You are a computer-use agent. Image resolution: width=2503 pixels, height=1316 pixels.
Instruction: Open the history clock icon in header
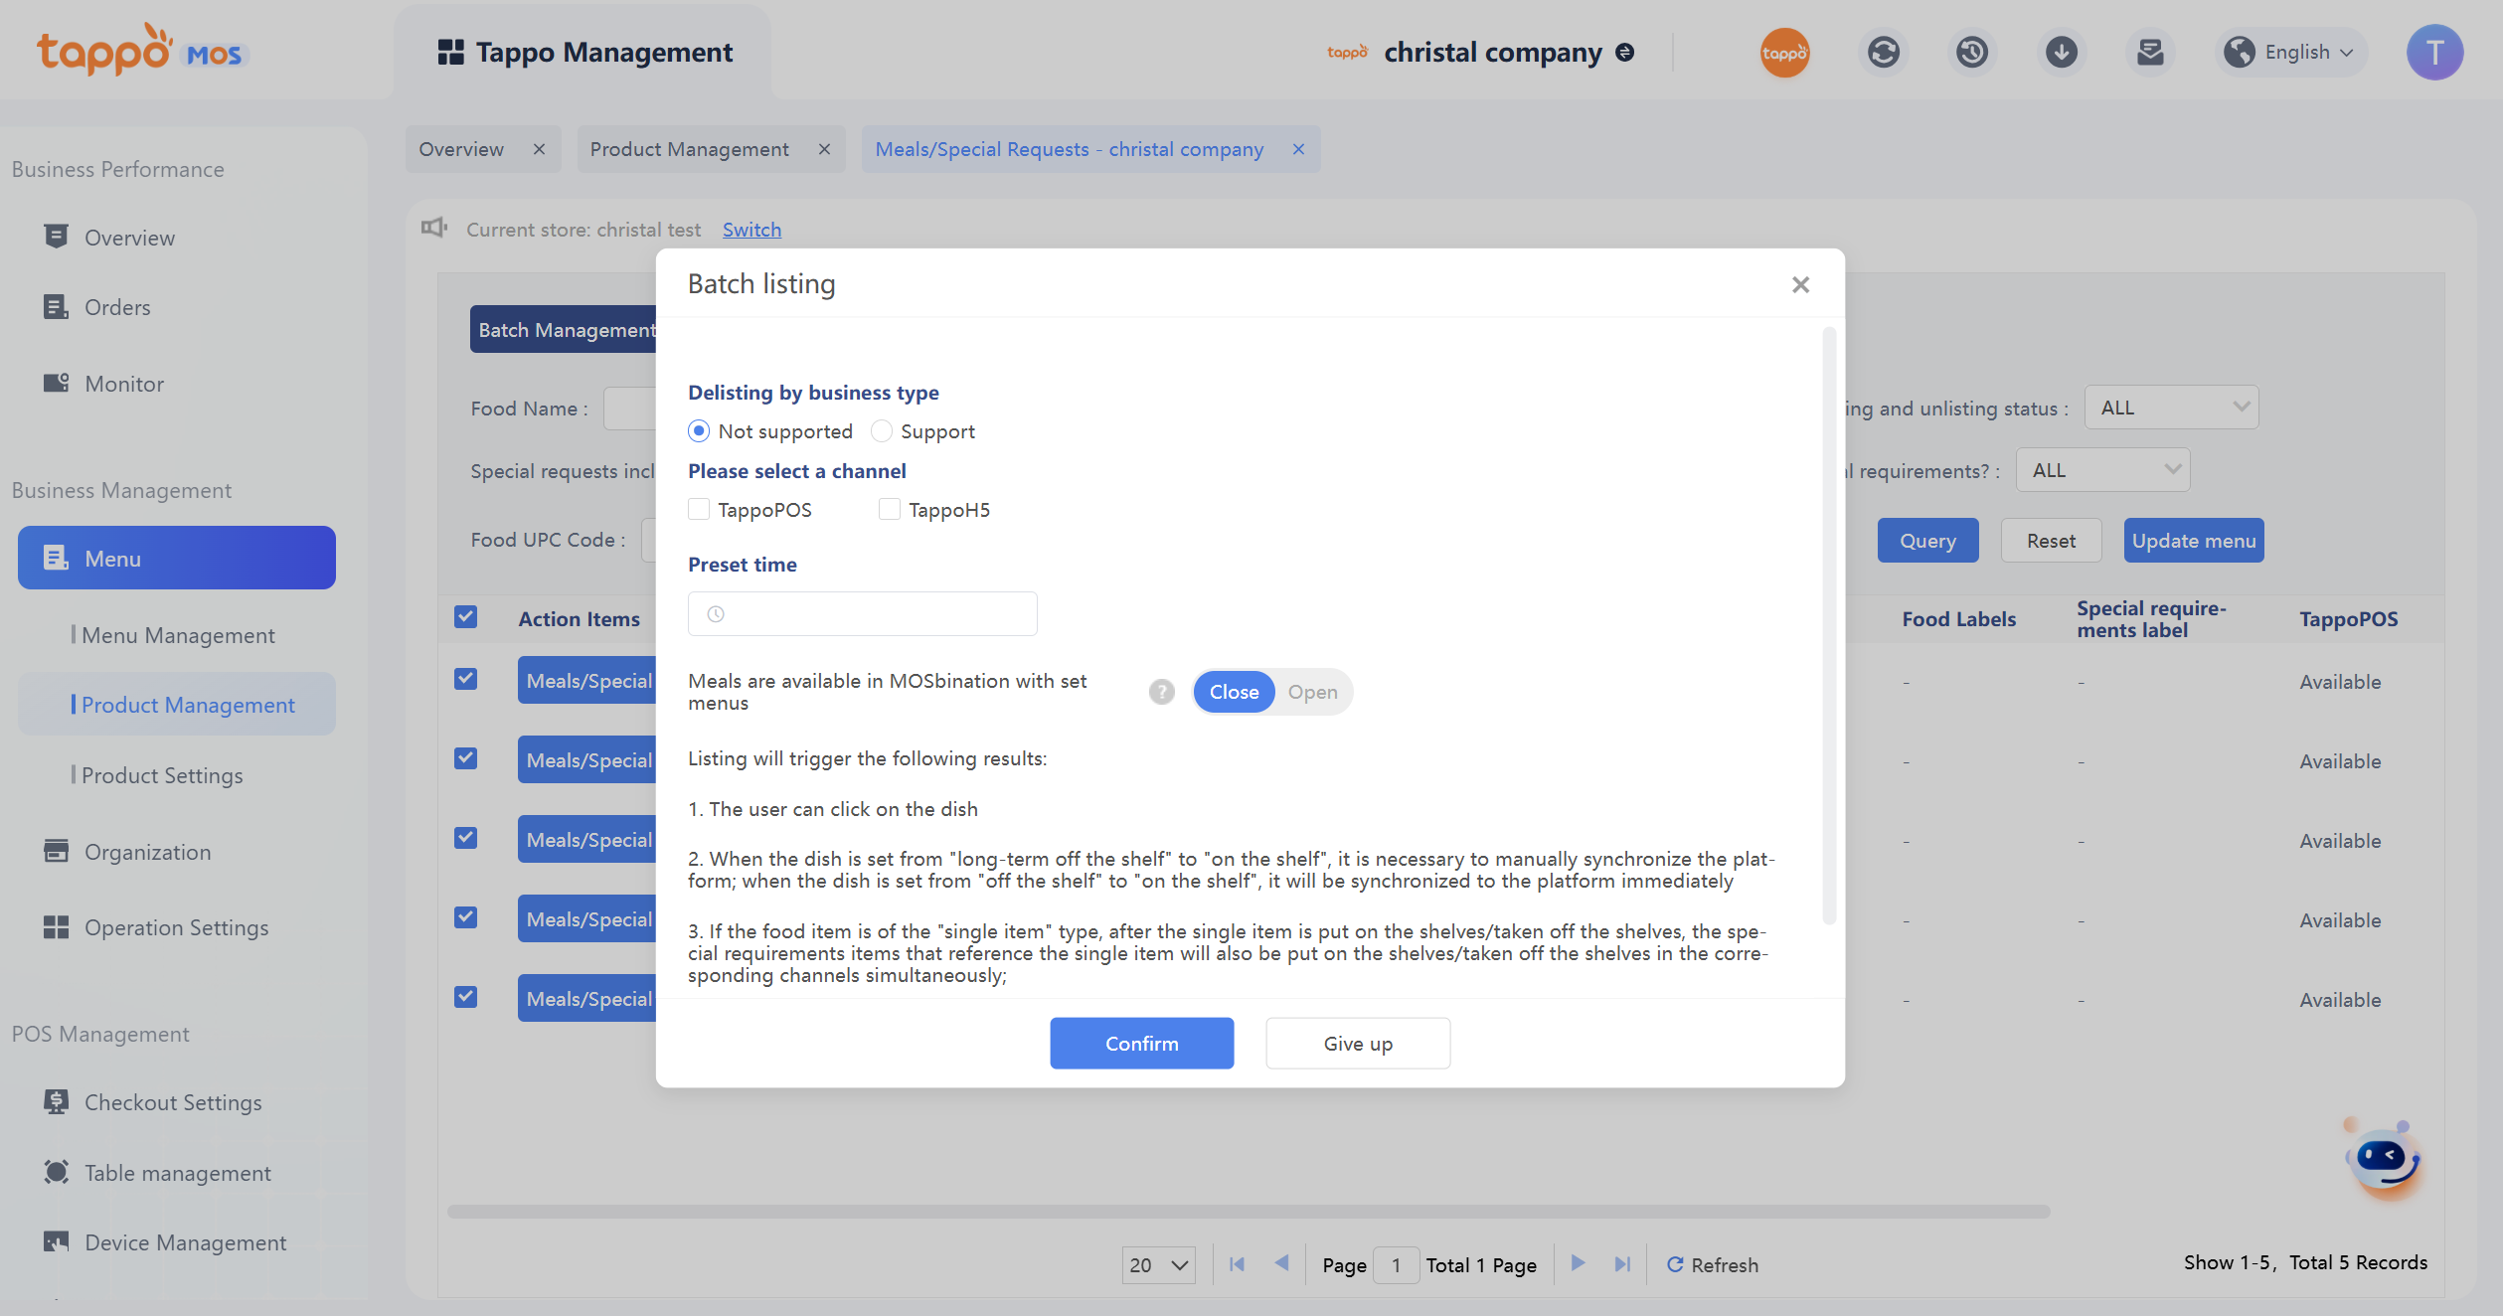pyautogui.click(x=1971, y=52)
